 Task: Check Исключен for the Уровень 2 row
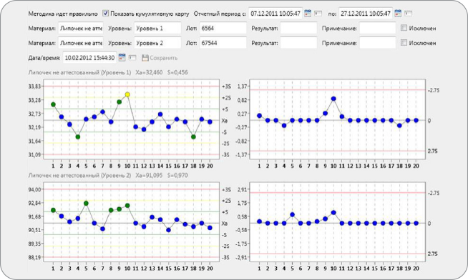point(404,43)
